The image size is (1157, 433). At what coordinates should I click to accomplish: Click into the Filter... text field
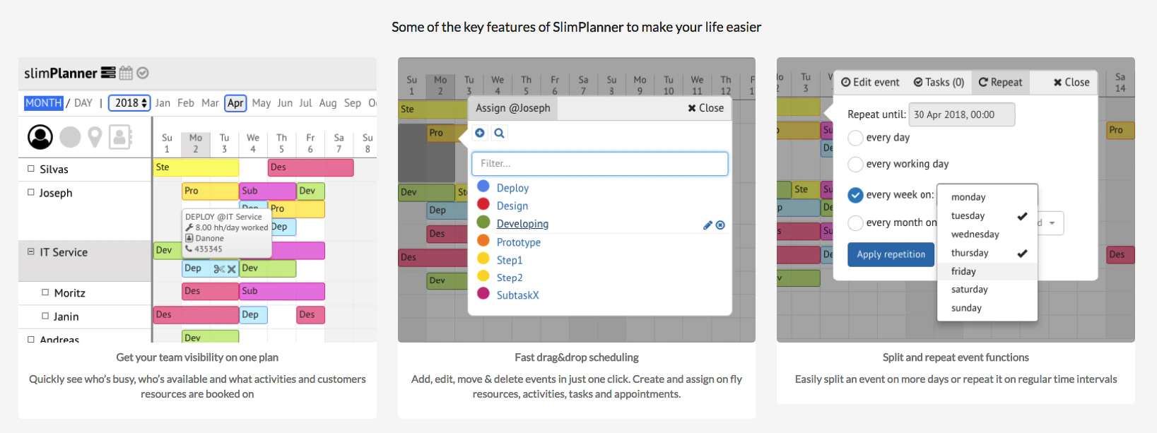(x=599, y=164)
